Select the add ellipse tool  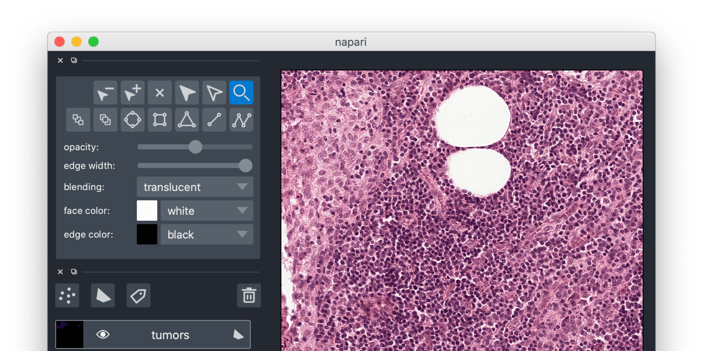tap(132, 120)
